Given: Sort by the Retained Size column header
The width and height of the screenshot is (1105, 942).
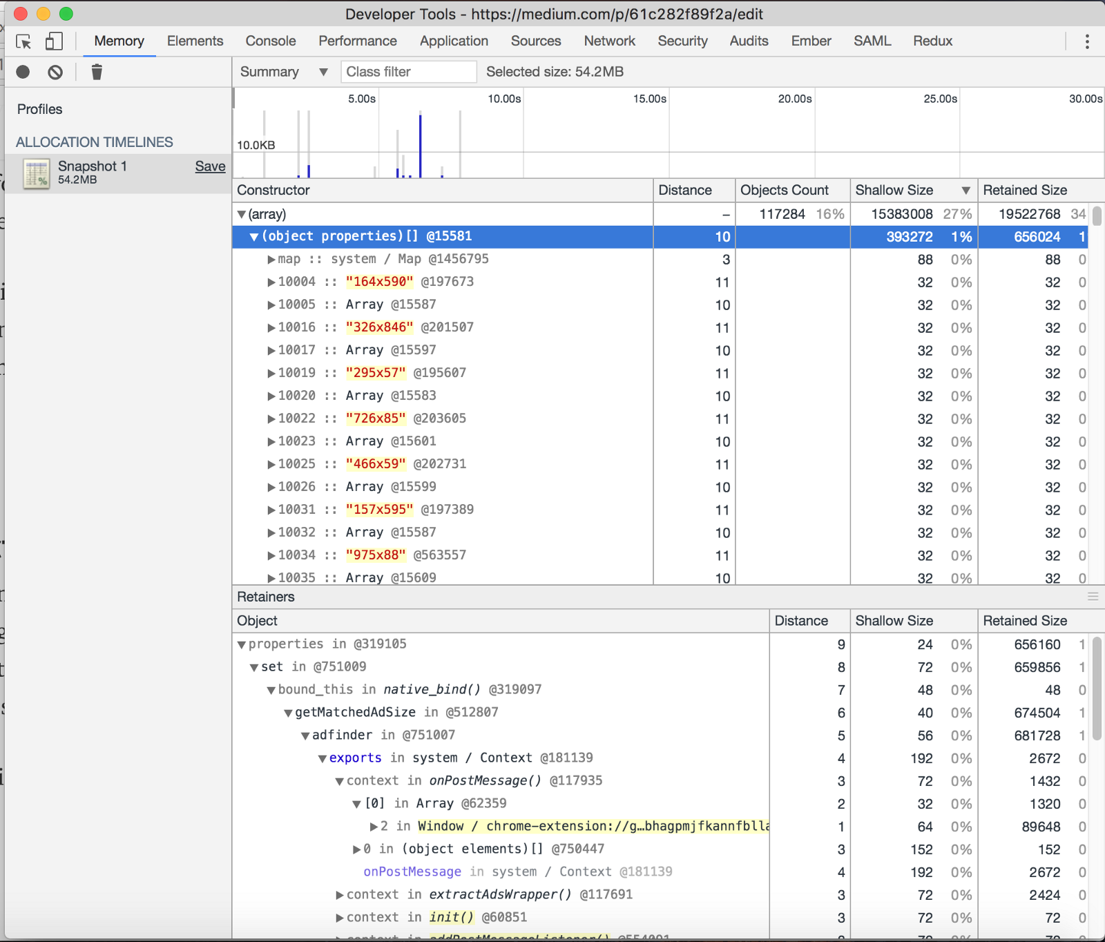Looking at the screenshot, I should [1025, 191].
